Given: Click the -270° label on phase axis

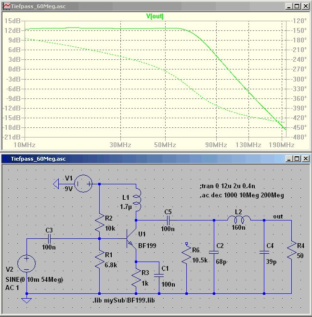Looking at the screenshot, I should click(299, 69).
